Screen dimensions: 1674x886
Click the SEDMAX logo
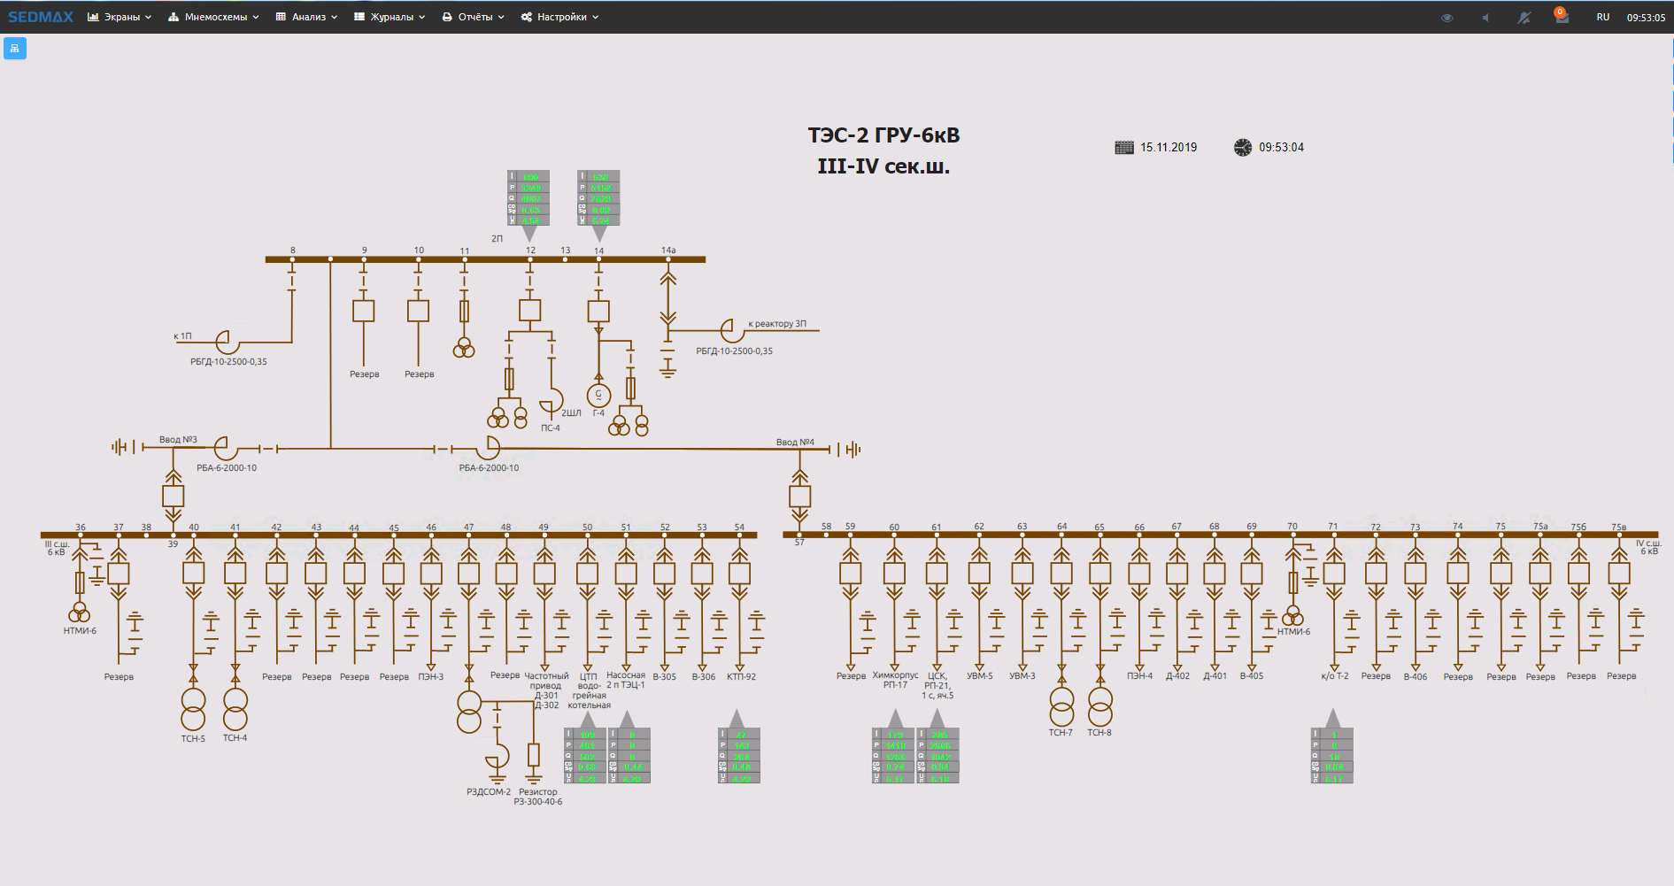41,17
